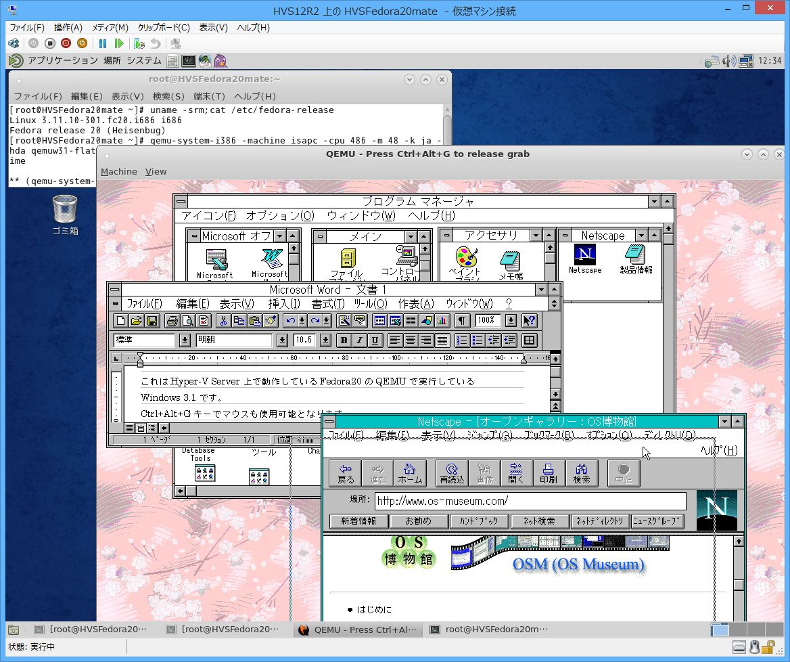Image resolution: width=790 pixels, height=662 pixels.
Task: Click Netscape's ホーム home button
Action: tap(410, 473)
